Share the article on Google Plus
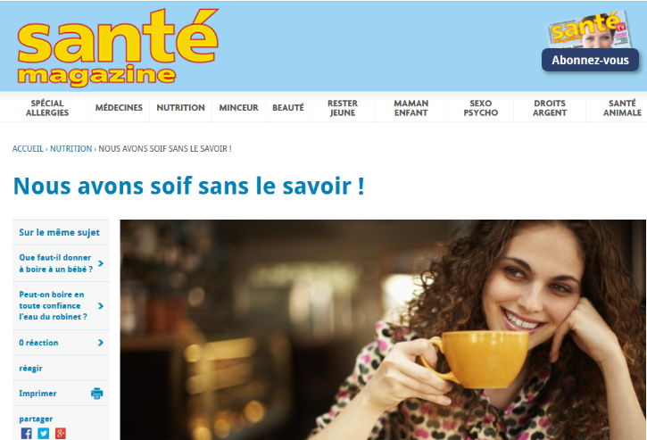 click(x=61, y=434)
